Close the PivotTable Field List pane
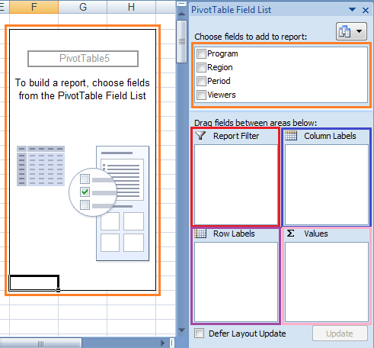 [x=366, y=10]
